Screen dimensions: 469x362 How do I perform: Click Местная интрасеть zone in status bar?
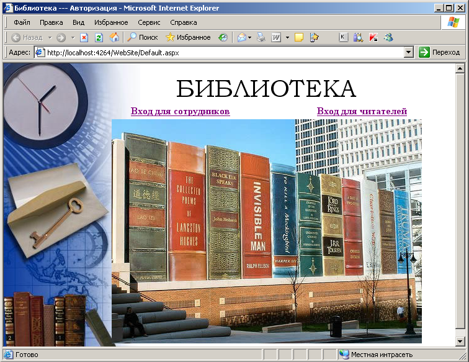(377, 355)
